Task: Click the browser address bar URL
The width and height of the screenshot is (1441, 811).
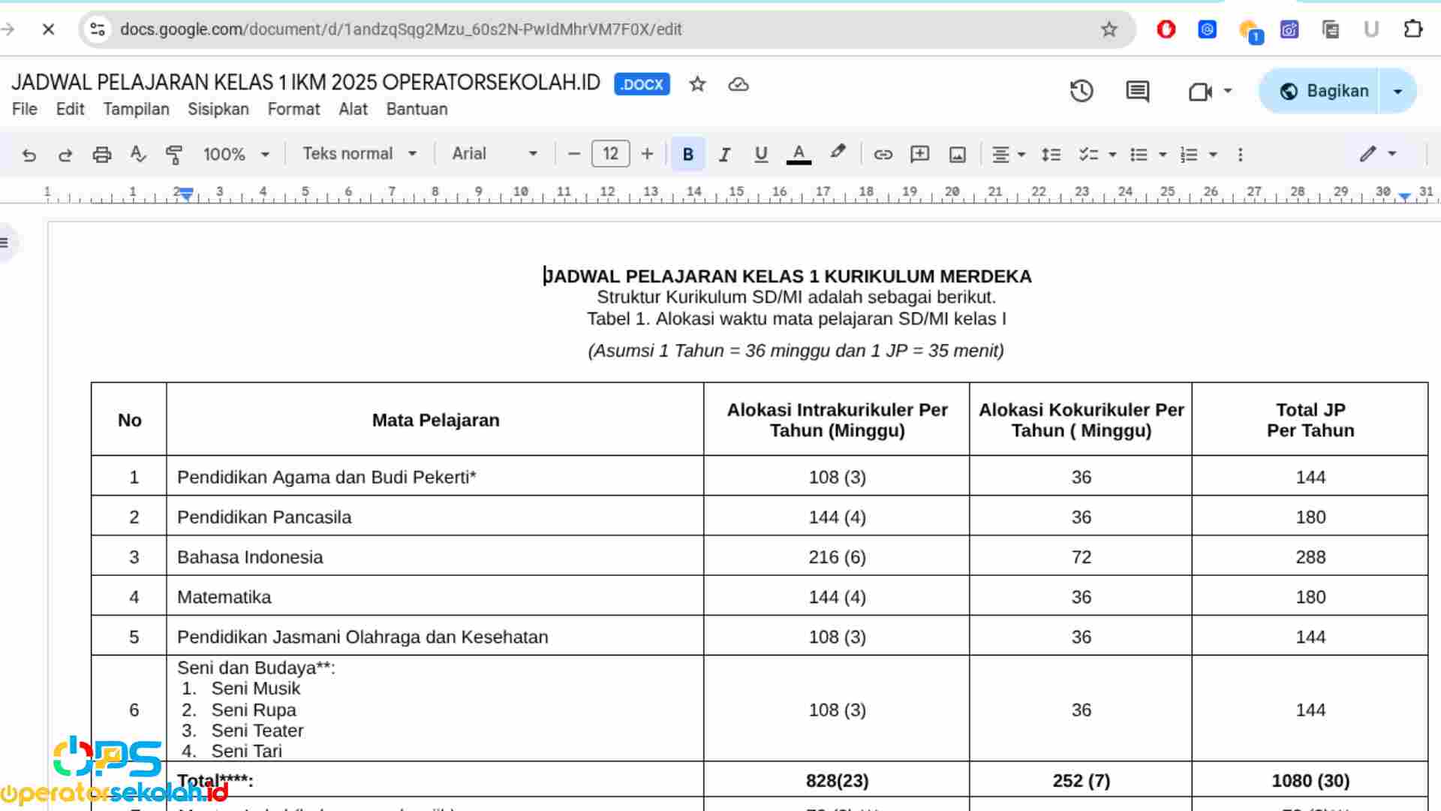Action: point(401,29)
